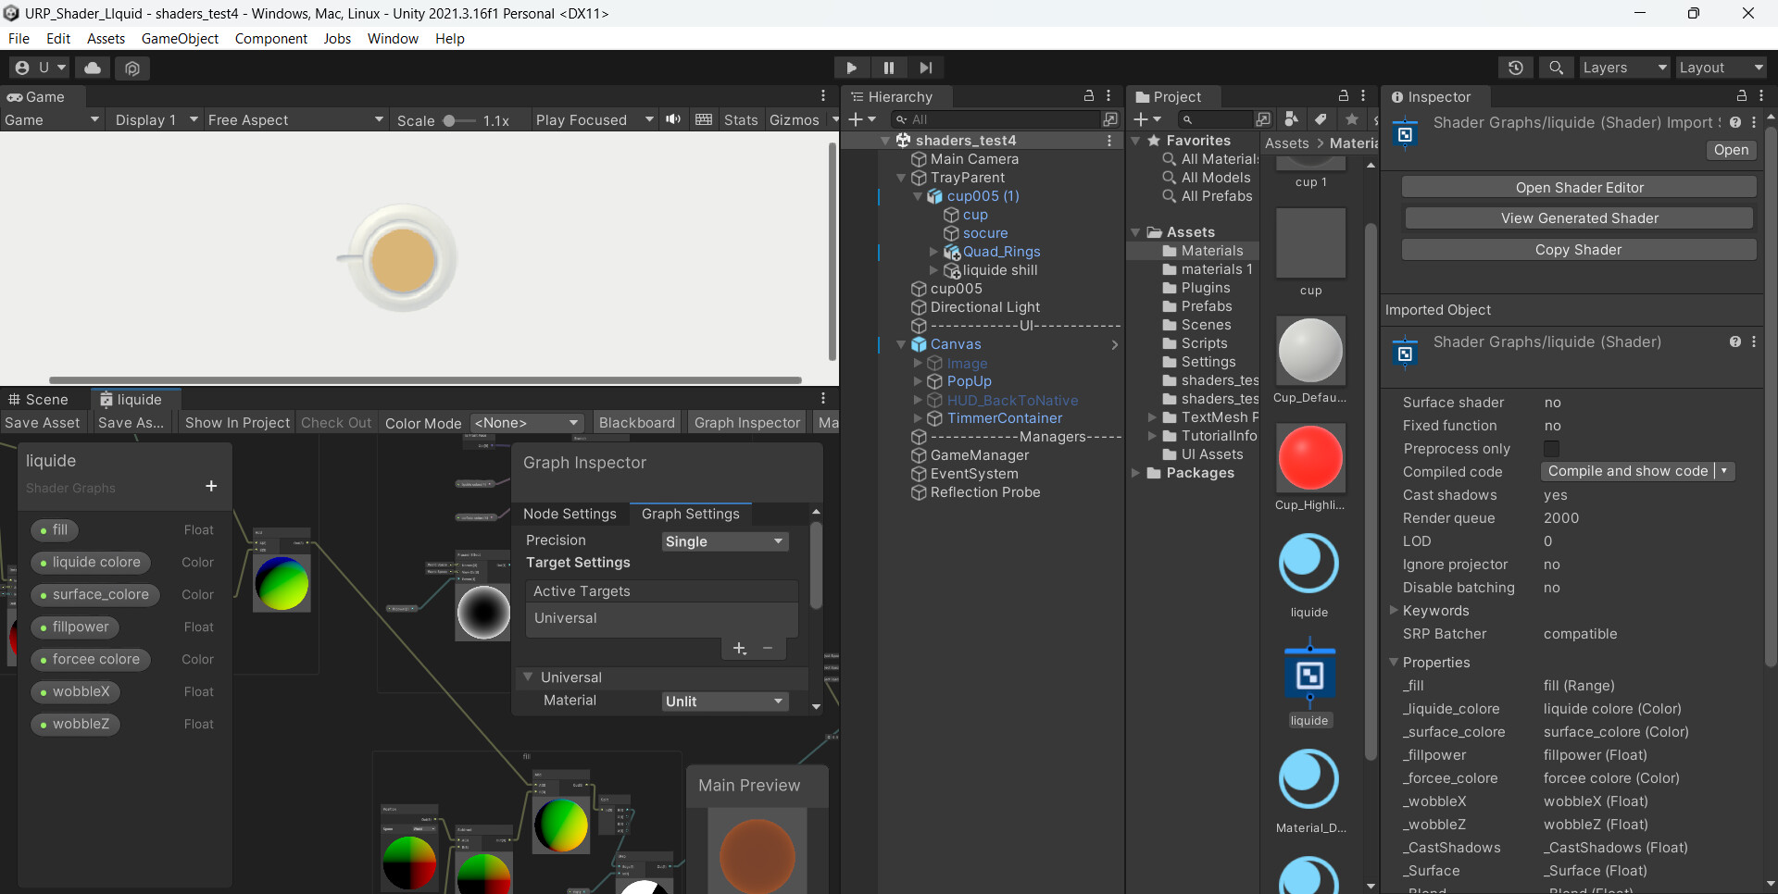Image resolution: width=1778 pixels, height=894 pixels.
Task: Open the cloud services icon in the top toolbar
Action: pos(92,68)
